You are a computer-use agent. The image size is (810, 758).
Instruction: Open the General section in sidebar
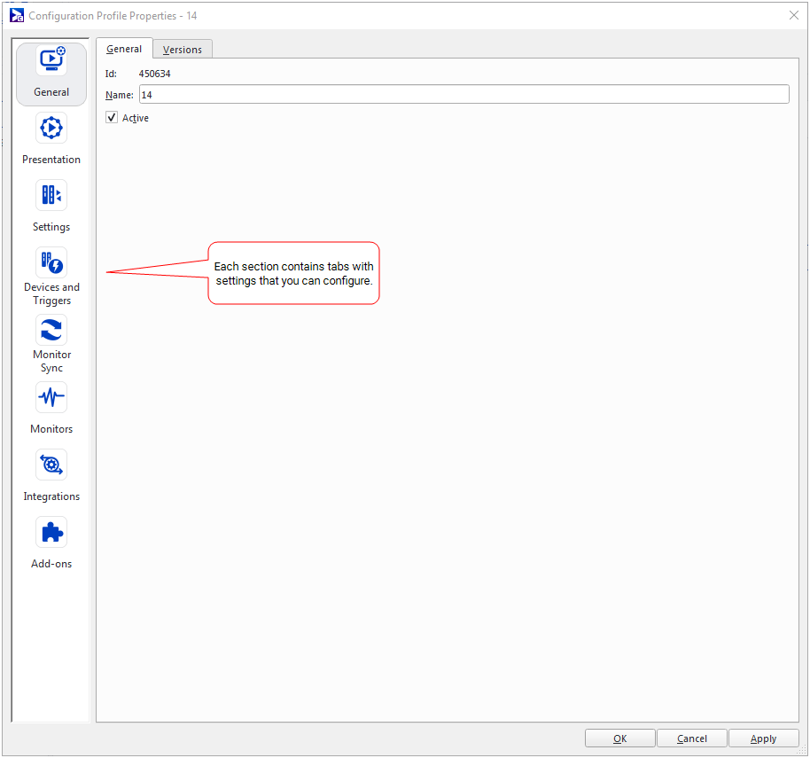[51, 74]
